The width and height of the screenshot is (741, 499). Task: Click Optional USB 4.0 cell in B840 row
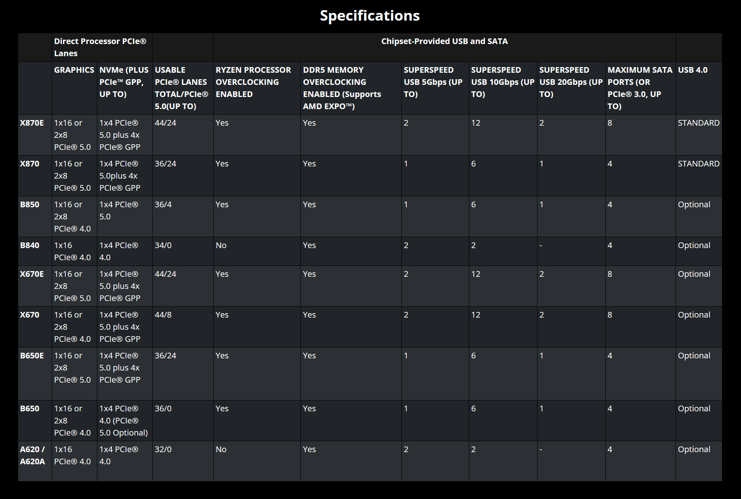coord(699,251)
